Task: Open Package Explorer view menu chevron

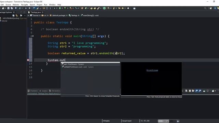Action: coord(25,15)
